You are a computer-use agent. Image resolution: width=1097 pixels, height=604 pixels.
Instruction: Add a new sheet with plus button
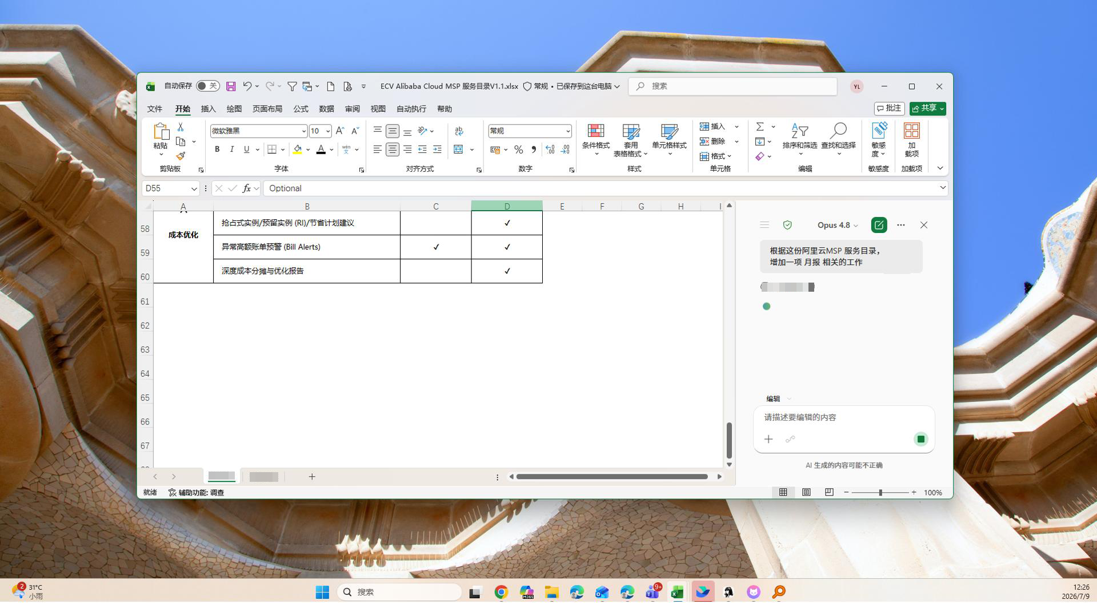[x=312, y=477]
